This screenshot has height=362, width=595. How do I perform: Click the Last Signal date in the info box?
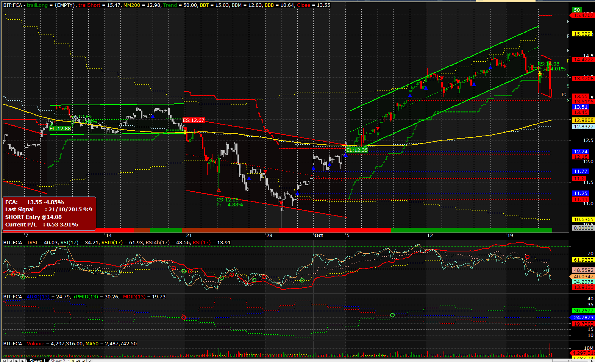coord(70,209)
